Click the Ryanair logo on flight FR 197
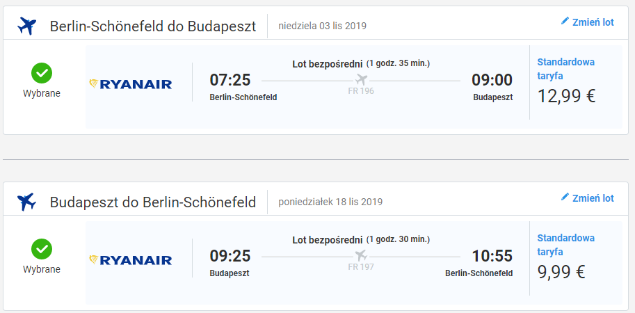 coord(130,260)
